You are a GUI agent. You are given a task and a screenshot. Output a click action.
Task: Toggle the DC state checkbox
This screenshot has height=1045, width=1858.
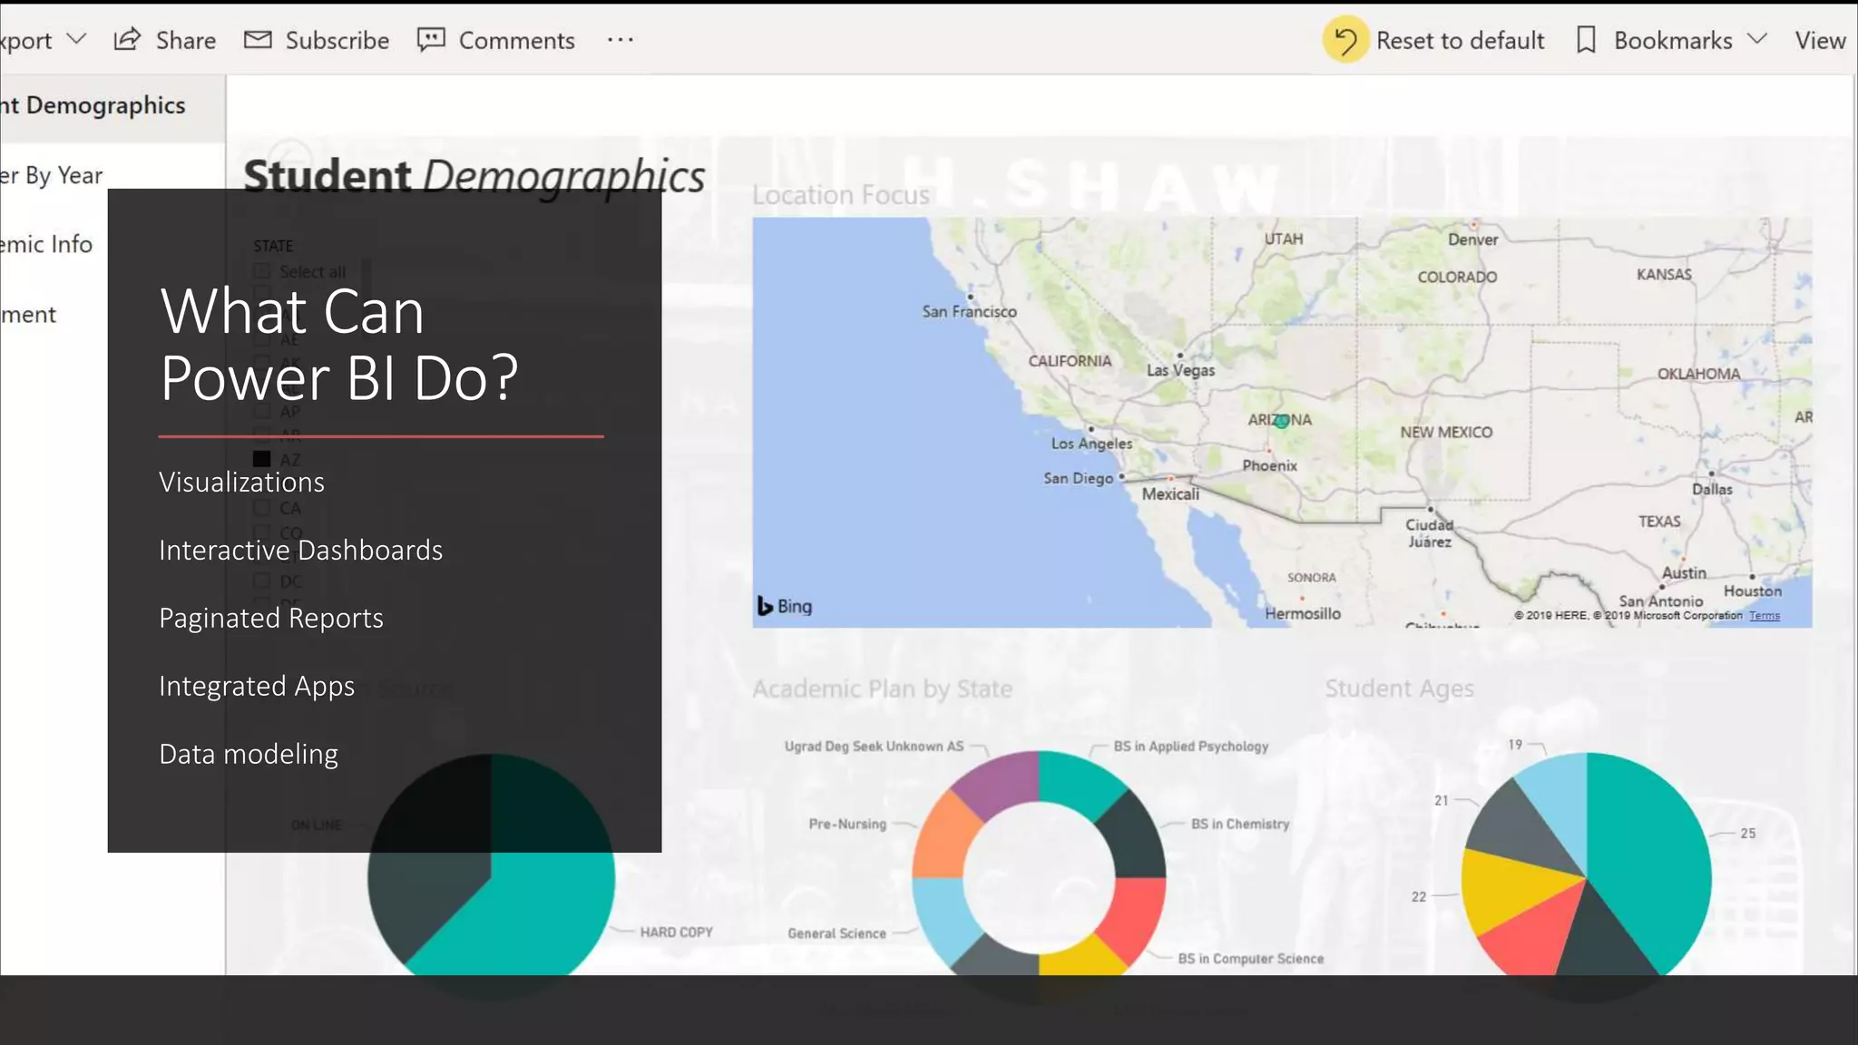pos(262,581)
